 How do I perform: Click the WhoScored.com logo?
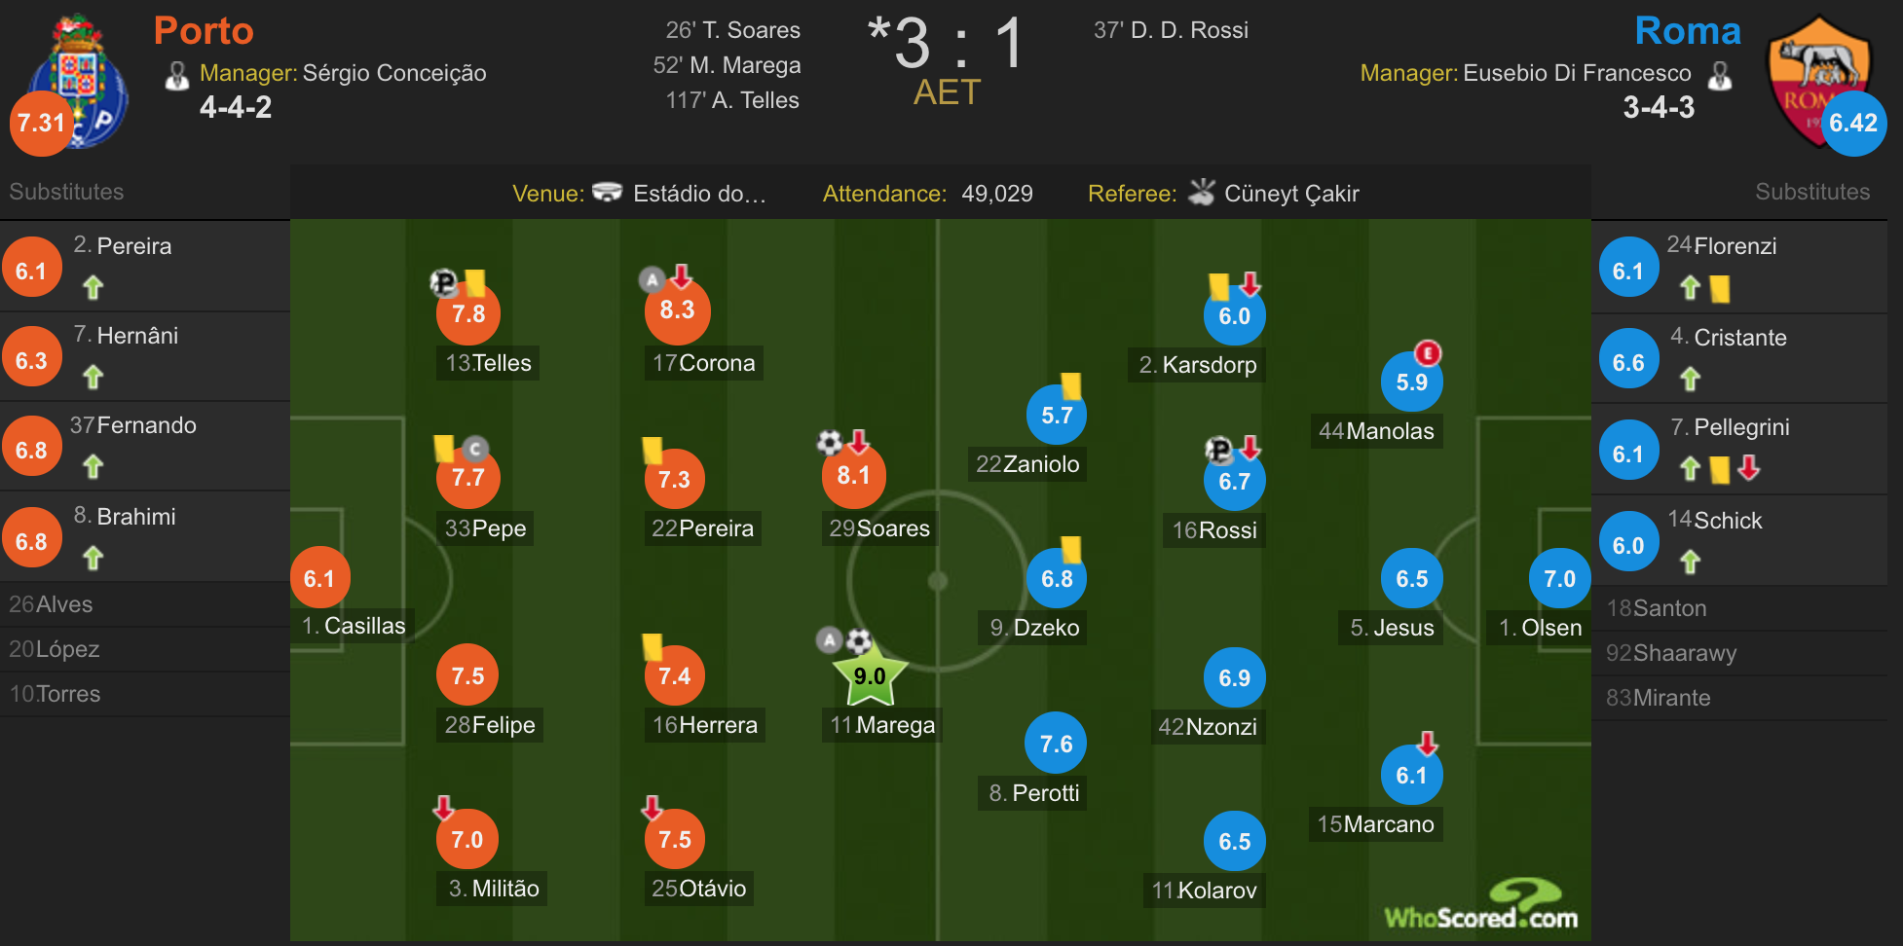coord(1481,905)
